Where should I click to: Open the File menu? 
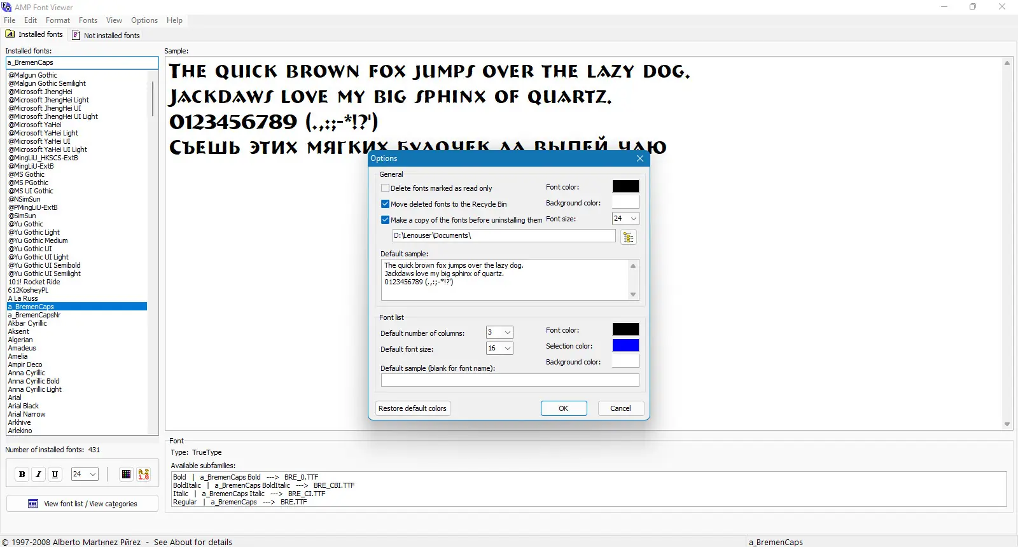[10, 20]
